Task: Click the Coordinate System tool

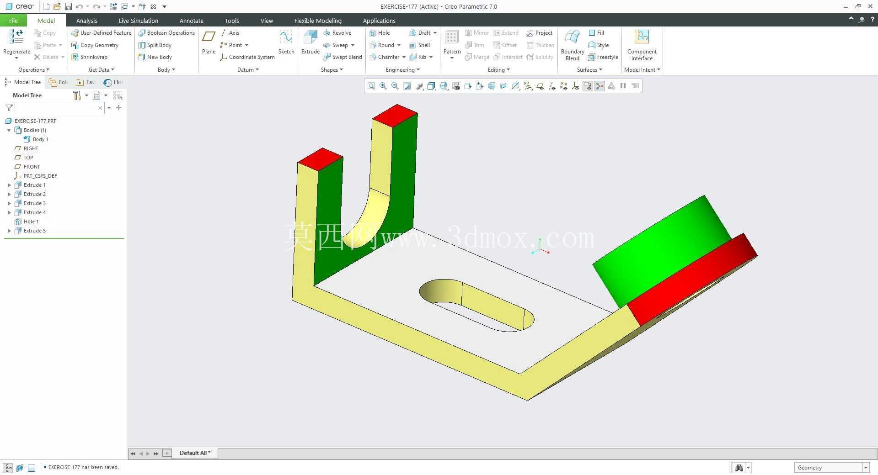Action: click(x=247, y=57)
